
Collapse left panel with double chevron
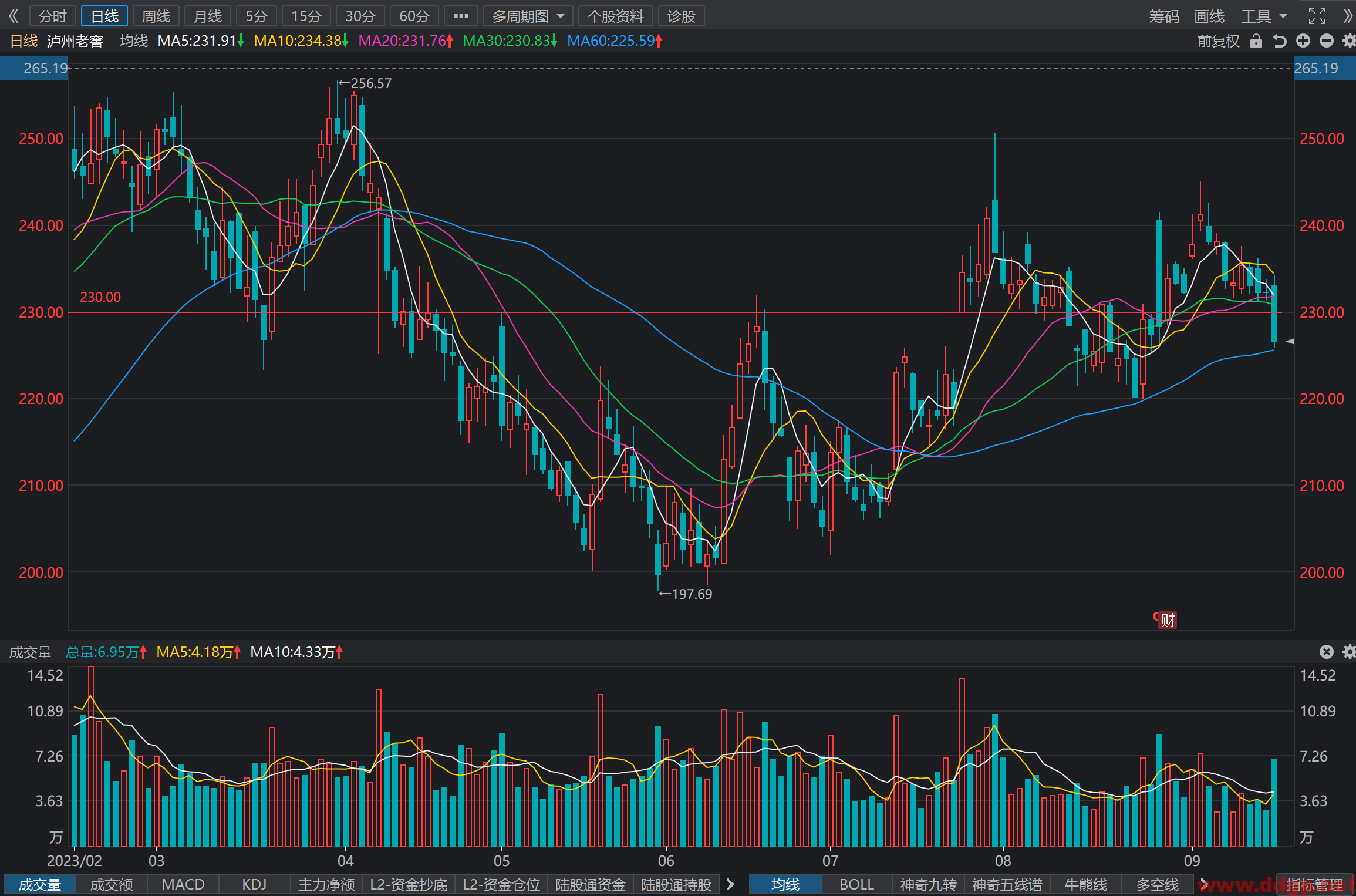14,16
